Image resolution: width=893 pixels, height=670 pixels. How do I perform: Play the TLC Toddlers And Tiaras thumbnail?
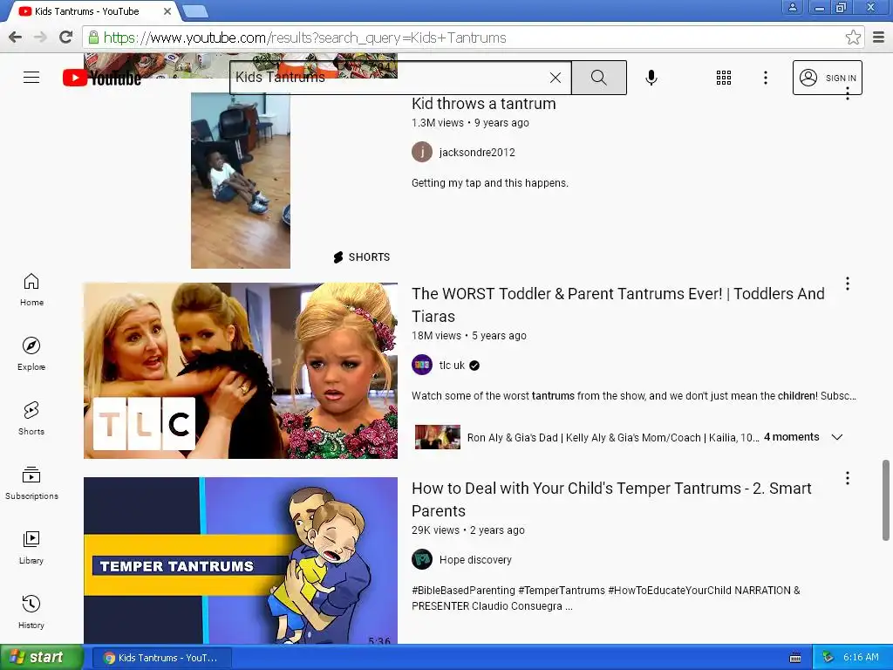pyautogui.click(x=241, y=370)
